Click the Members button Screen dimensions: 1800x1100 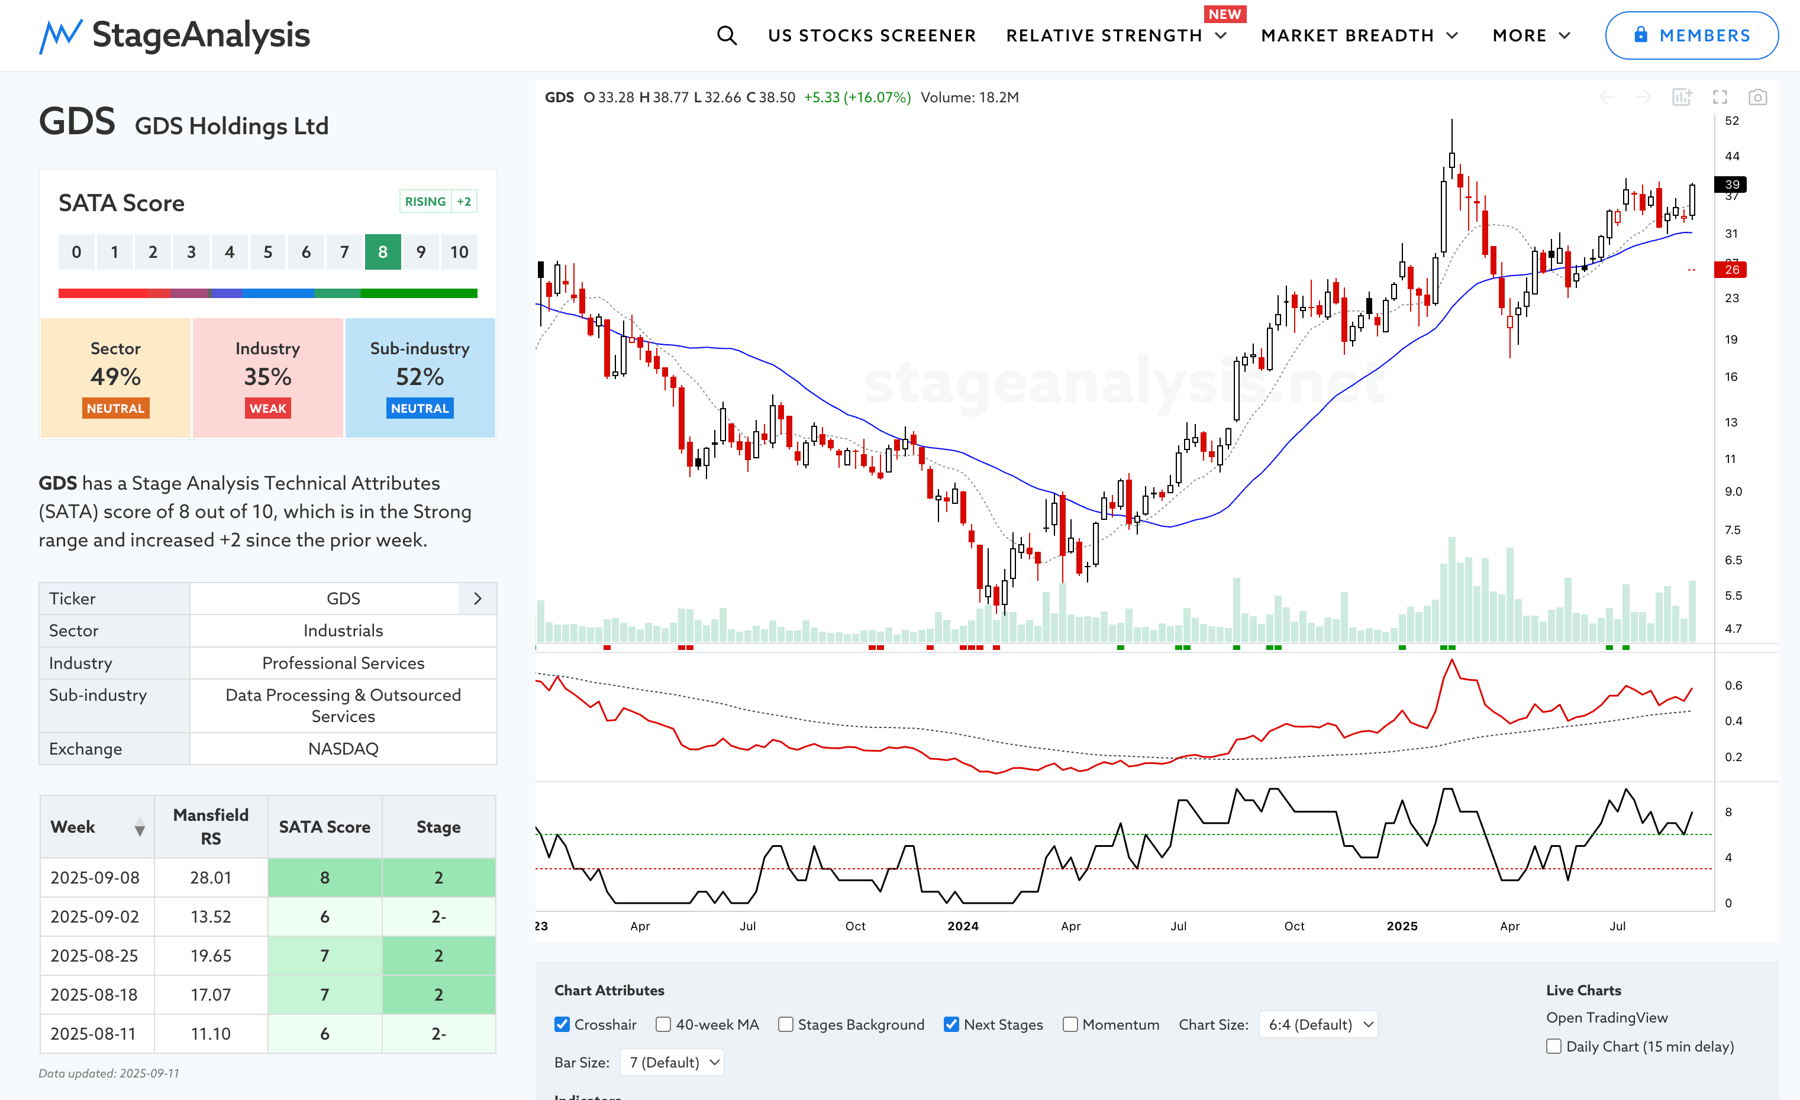(1692, 35)
